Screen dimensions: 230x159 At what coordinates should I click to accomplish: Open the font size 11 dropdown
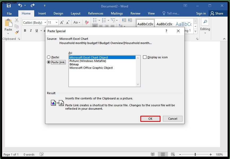(57, 23)
